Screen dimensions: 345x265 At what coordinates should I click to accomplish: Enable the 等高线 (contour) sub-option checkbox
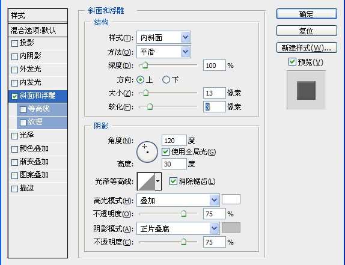click(23, 109)
